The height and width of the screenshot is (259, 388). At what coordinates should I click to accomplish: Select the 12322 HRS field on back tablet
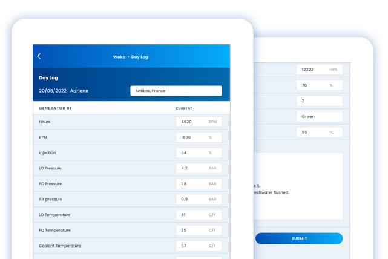click(320, 70)
